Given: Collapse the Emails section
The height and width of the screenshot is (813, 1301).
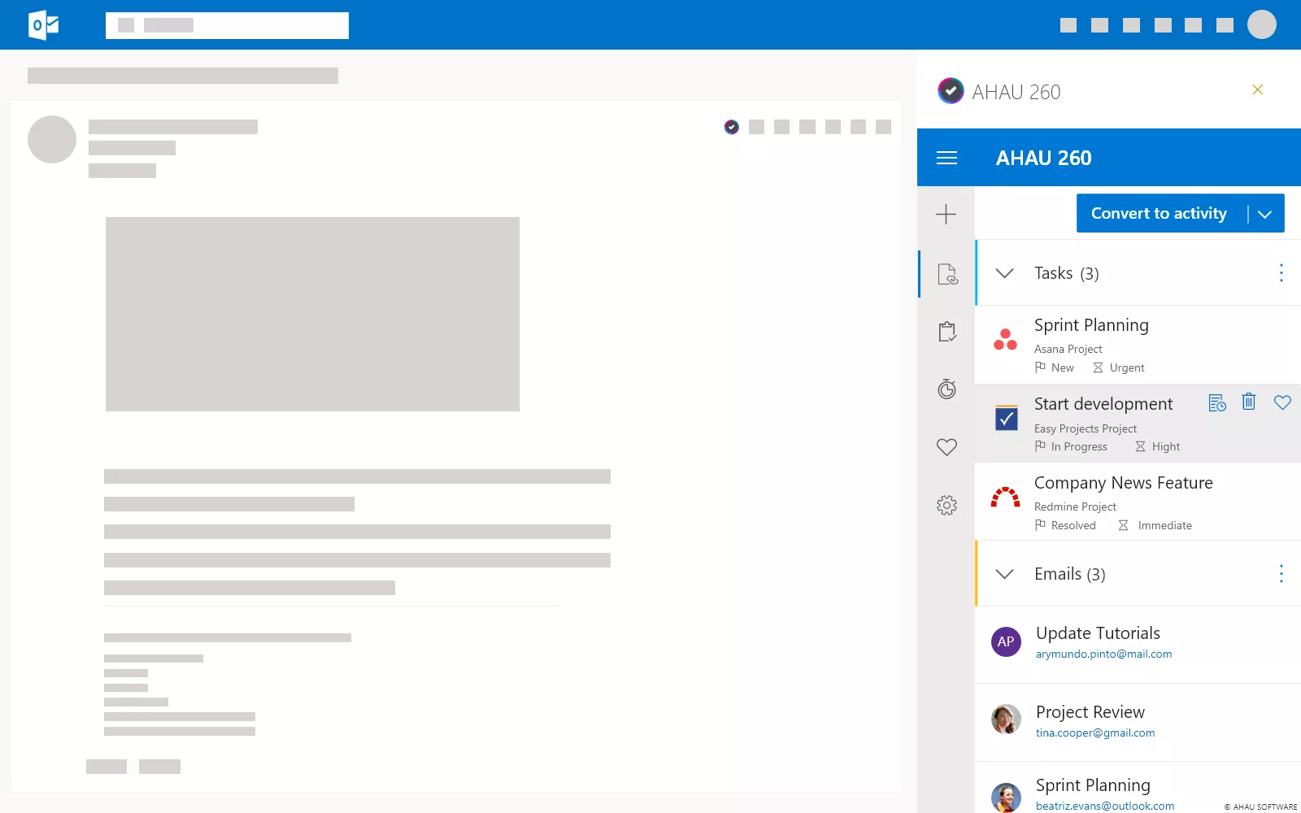Looking at the screenshot, I should pyautogui.click(x=1005, y=574).
